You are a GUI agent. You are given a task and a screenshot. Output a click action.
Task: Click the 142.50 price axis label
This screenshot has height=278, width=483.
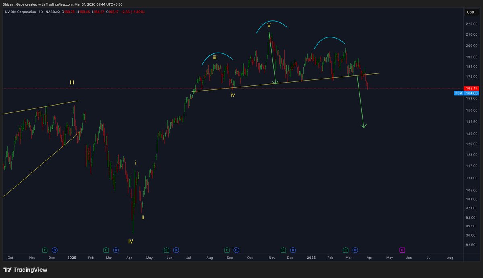click(x=471, y=122)
